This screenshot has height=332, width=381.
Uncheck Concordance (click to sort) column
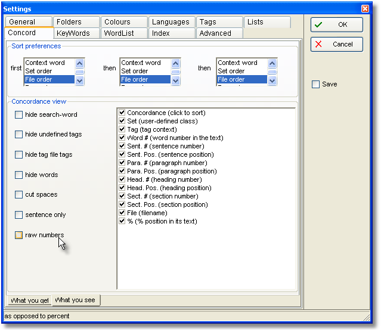(x=122, y=113)
